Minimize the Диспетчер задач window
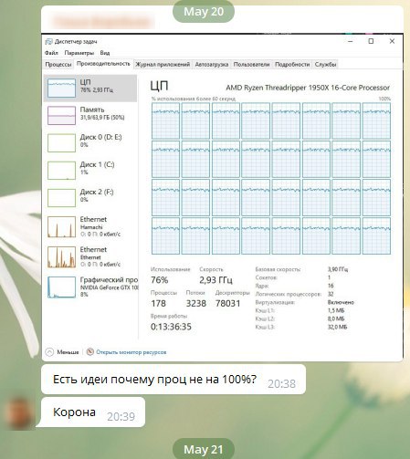 point(351,41)
